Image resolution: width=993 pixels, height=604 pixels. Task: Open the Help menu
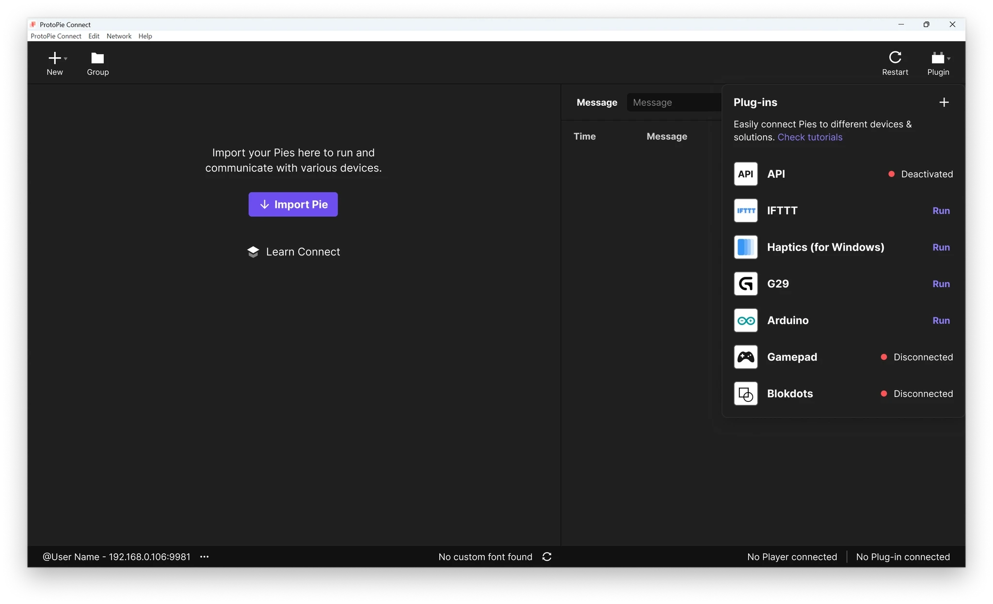pos(145,36)
